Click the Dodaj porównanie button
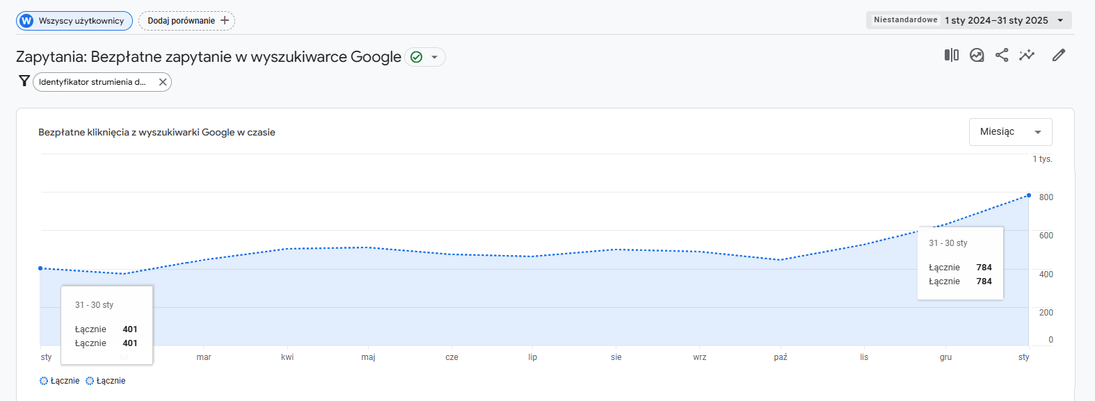Viewport: 1095px width, 401px height. (182, 21)
